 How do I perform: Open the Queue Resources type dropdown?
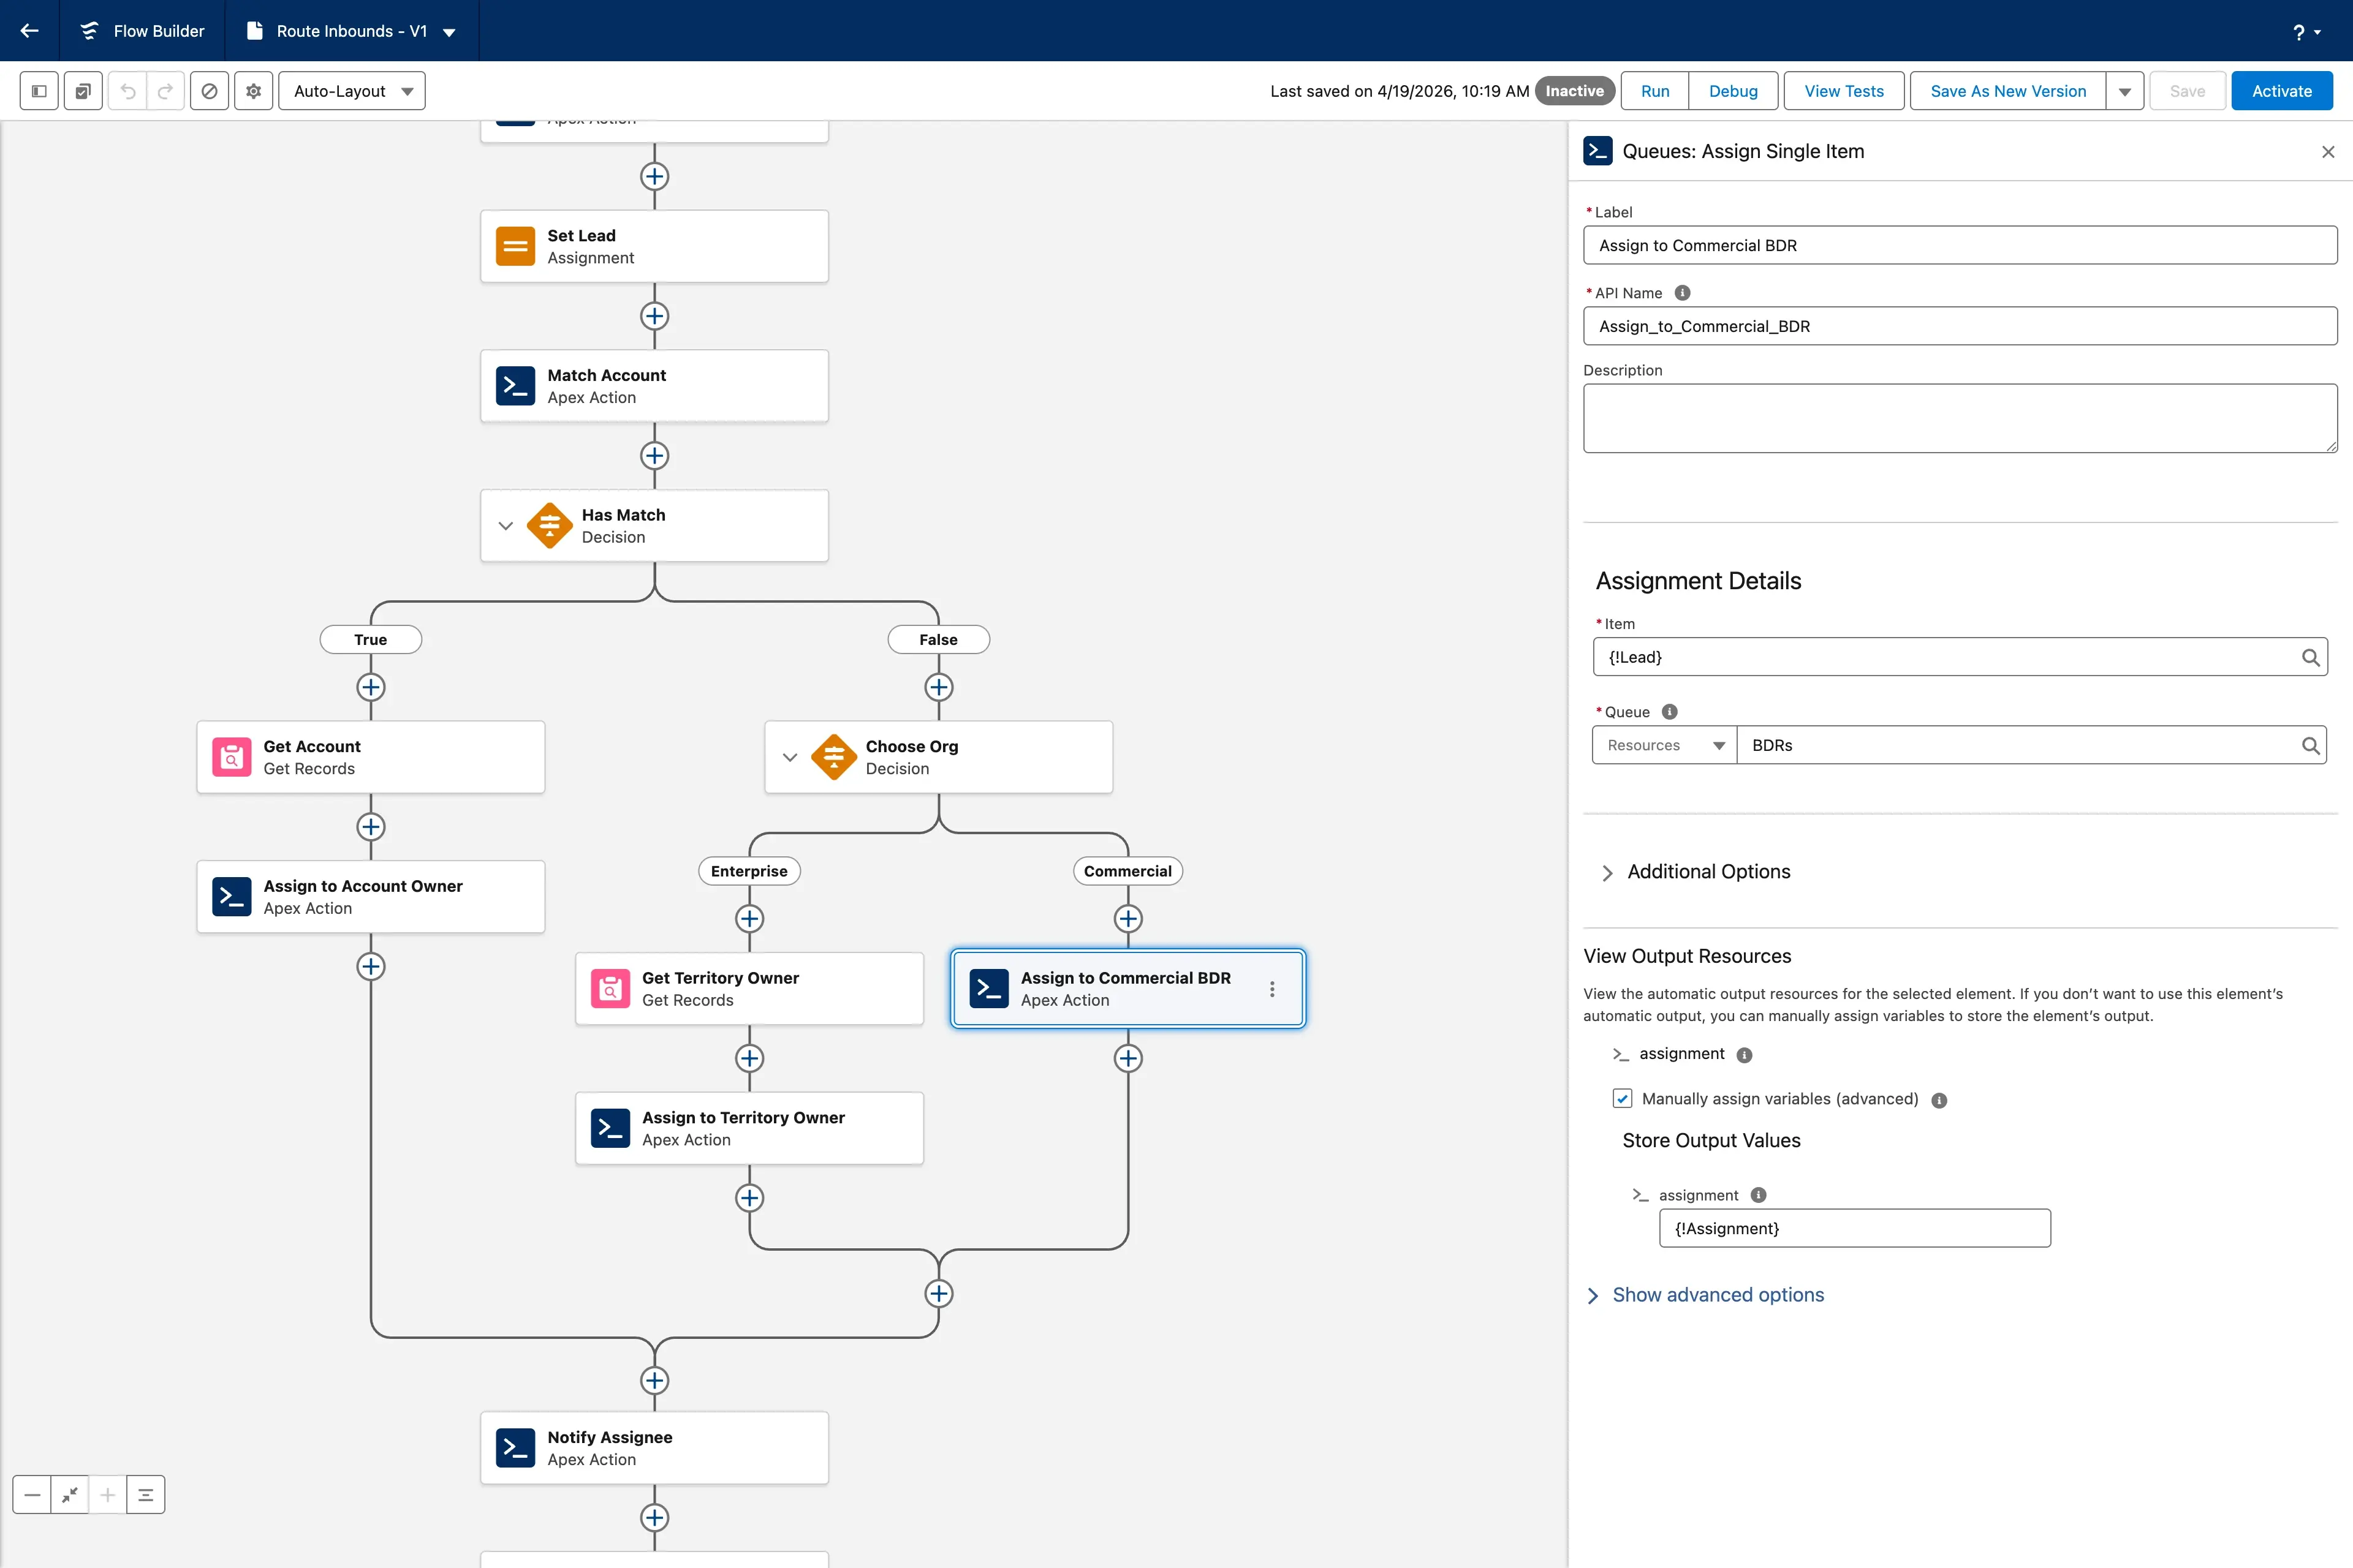(x=1665, y=745)
